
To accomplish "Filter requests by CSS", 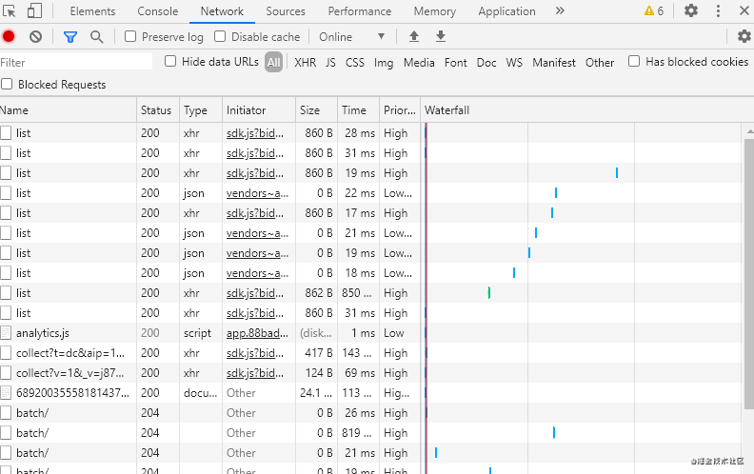I will (355, 63).
